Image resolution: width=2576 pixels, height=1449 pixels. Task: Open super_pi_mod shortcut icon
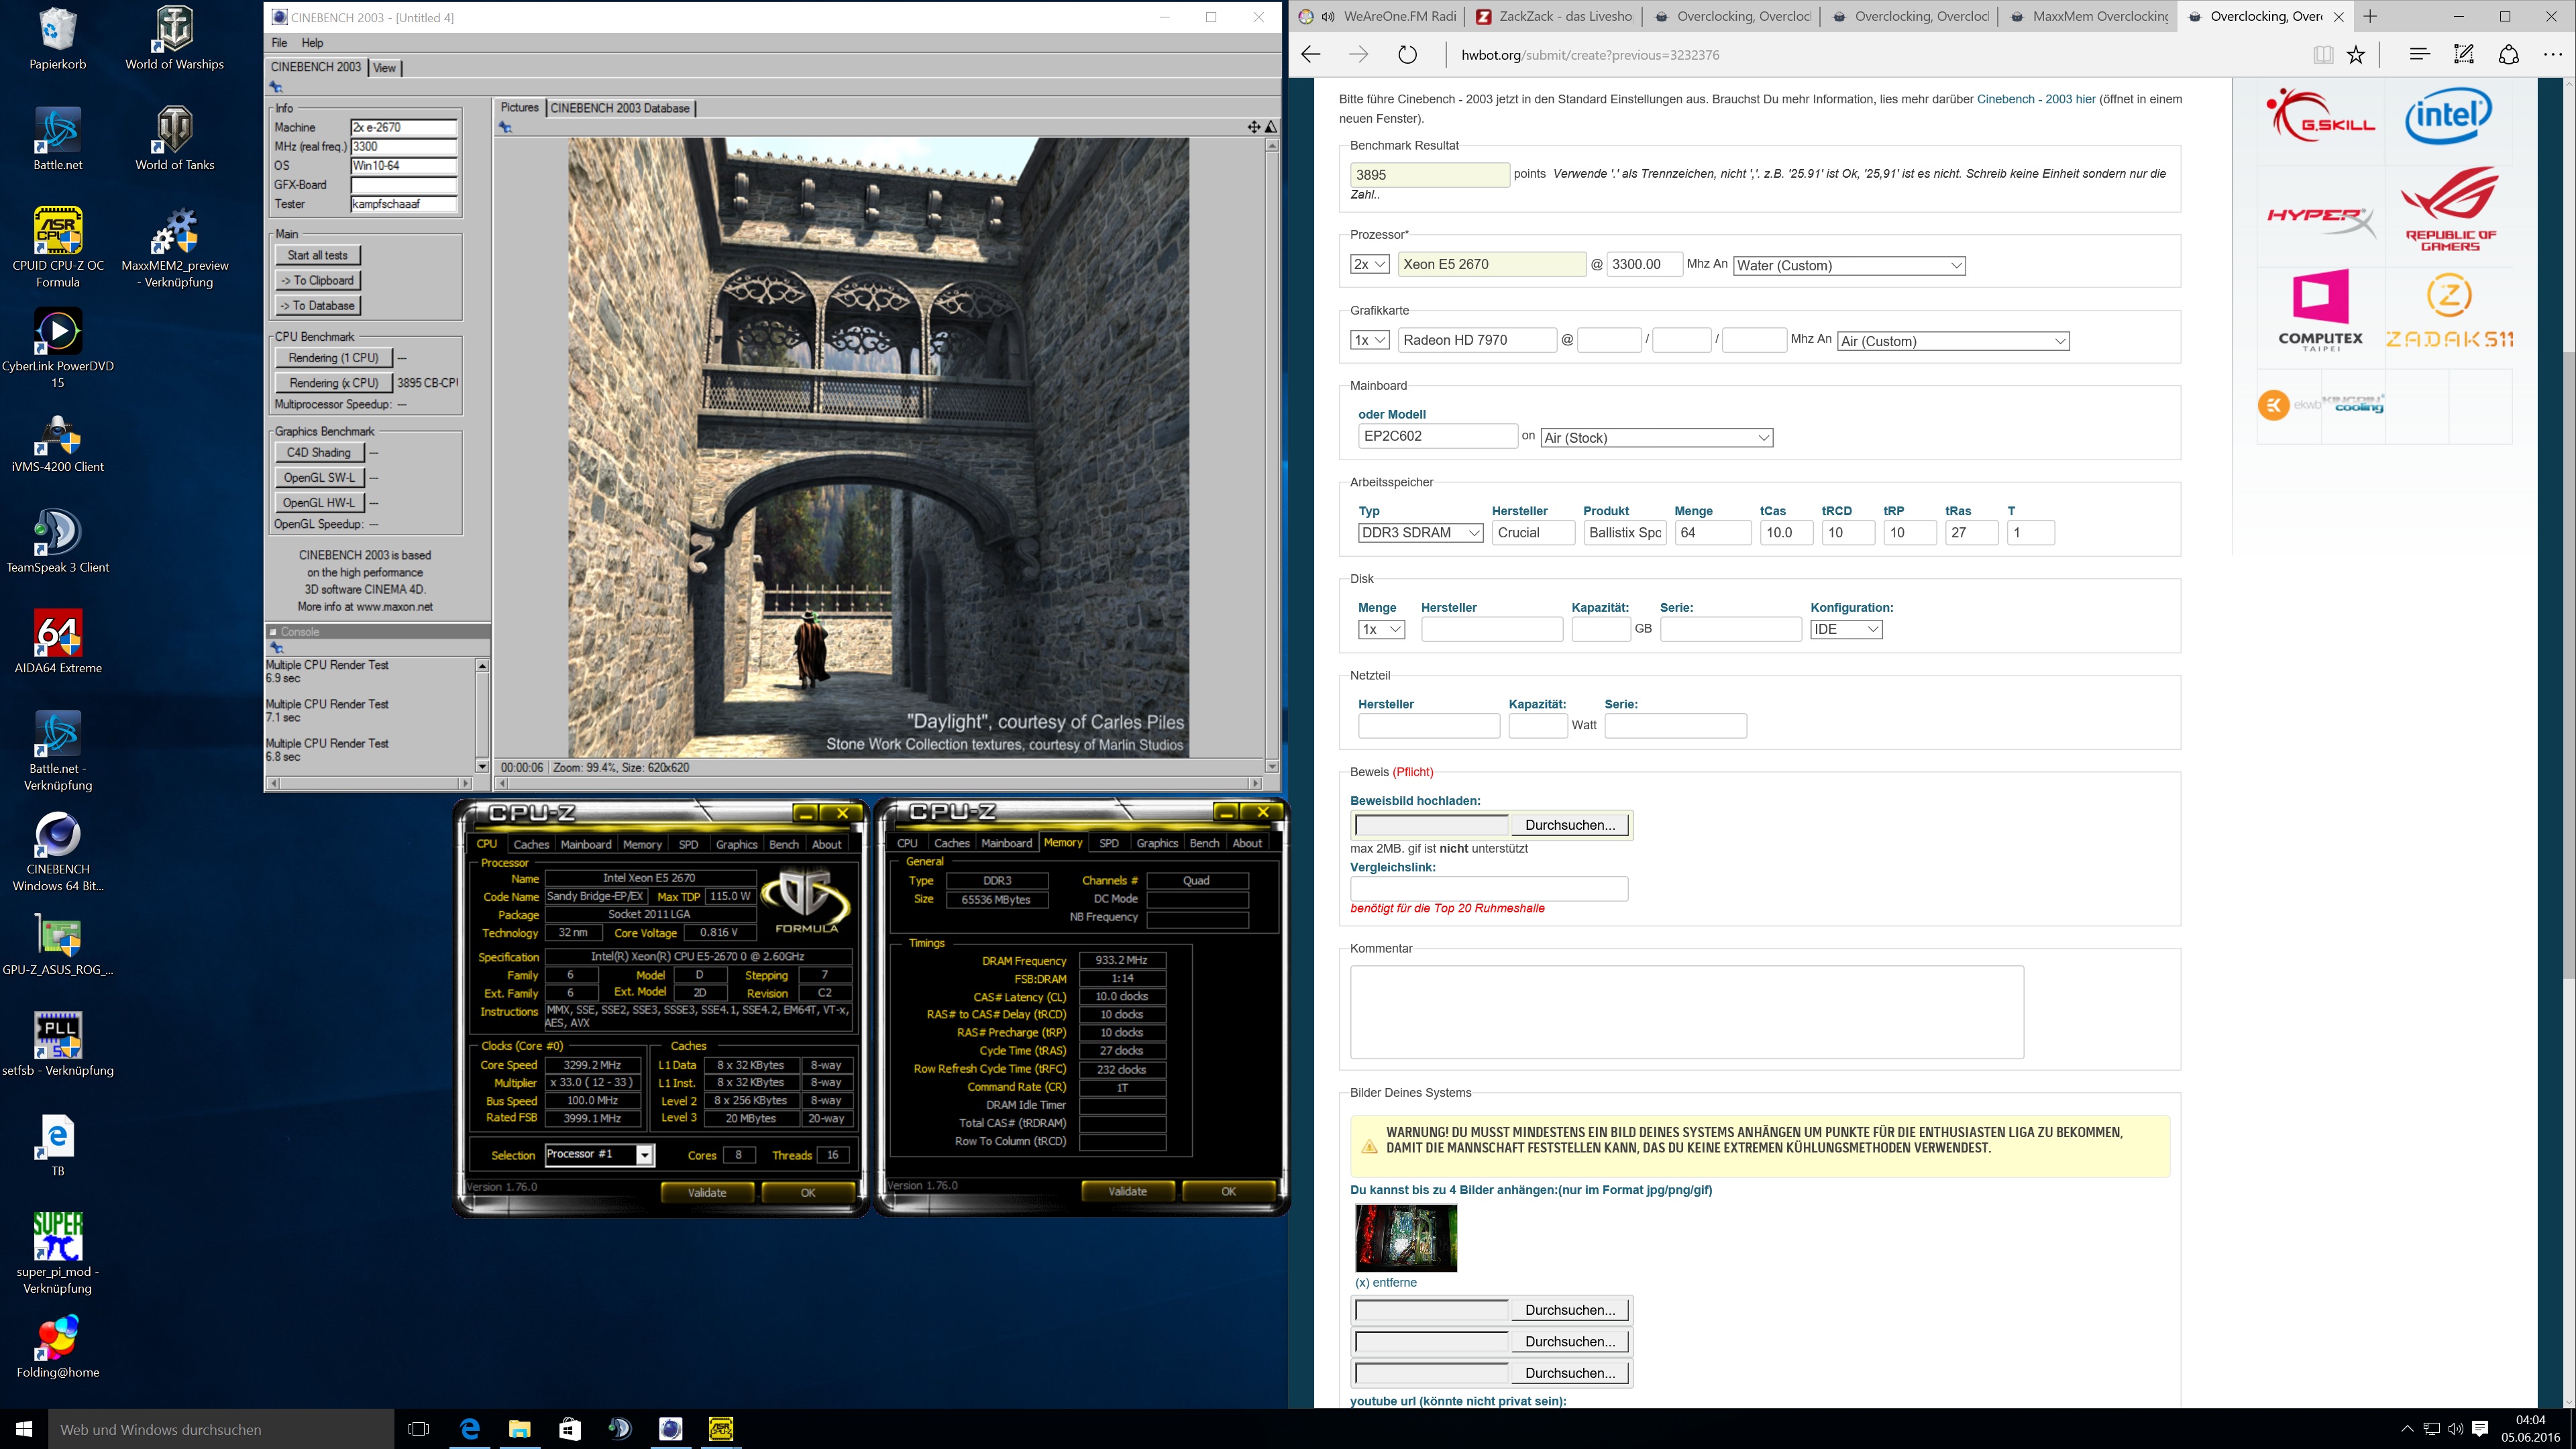click(58, 1254)
